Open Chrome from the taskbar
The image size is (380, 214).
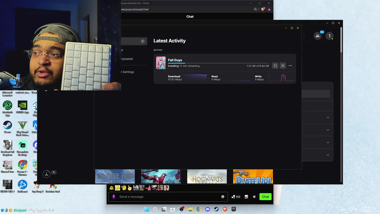tap(199, 209)
